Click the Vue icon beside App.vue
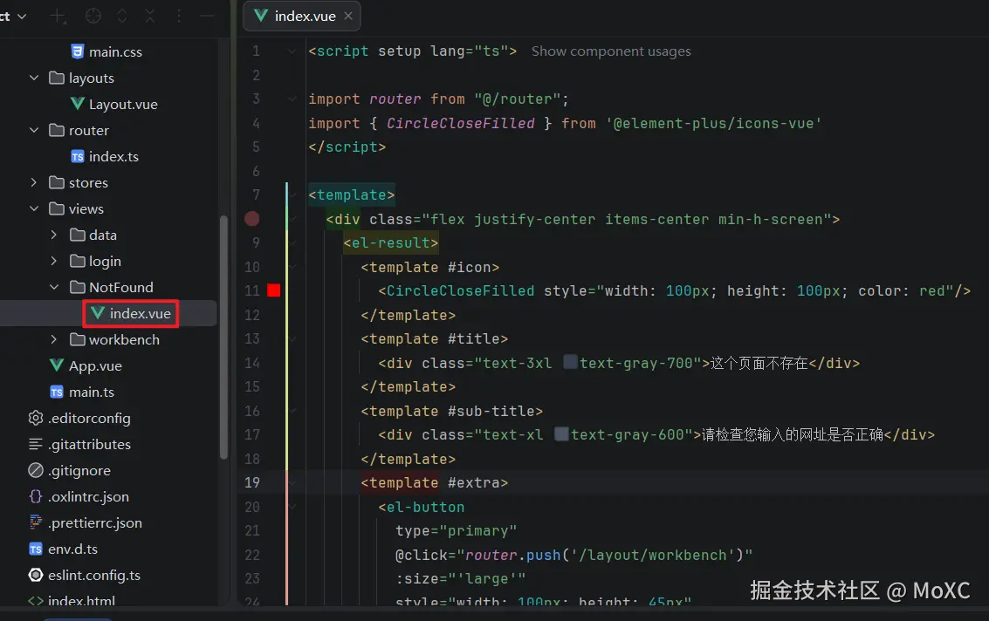This screenshot has height=621, width=989. pos(57,365)
